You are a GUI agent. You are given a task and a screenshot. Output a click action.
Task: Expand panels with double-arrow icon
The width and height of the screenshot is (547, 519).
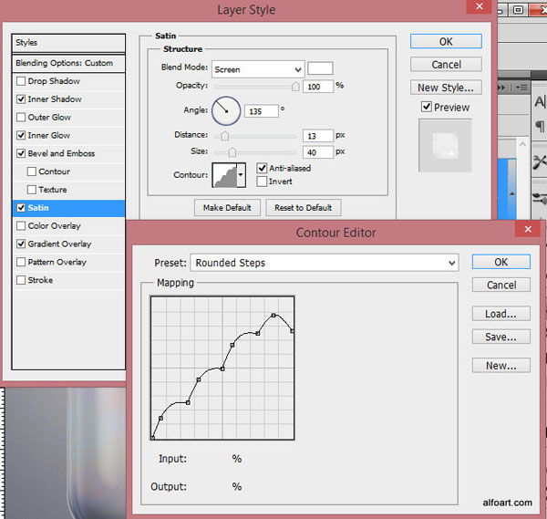(501, 88)
